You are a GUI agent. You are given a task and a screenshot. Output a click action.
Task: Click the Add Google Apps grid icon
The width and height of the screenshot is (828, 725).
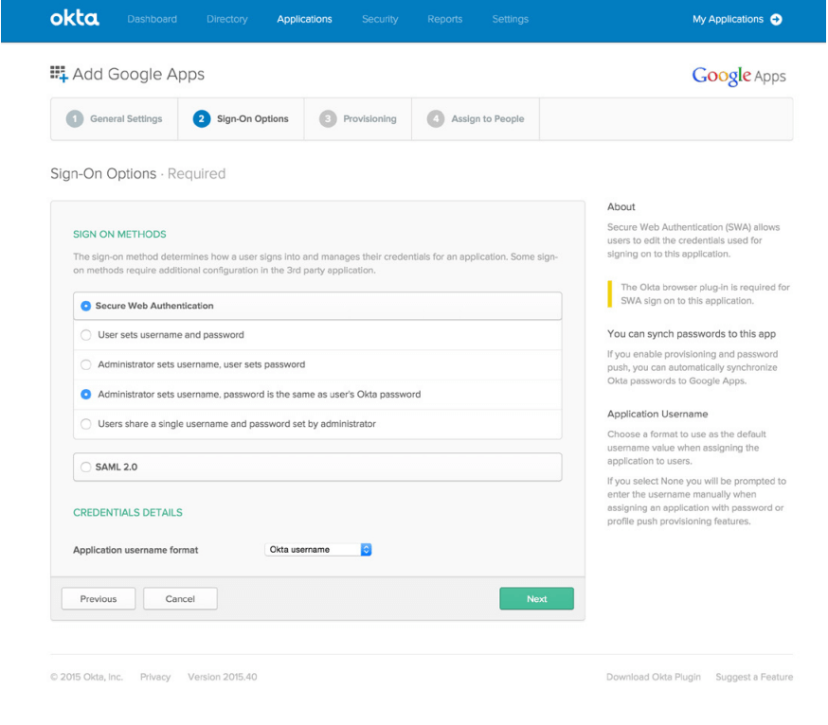click(x=57, y=73)
